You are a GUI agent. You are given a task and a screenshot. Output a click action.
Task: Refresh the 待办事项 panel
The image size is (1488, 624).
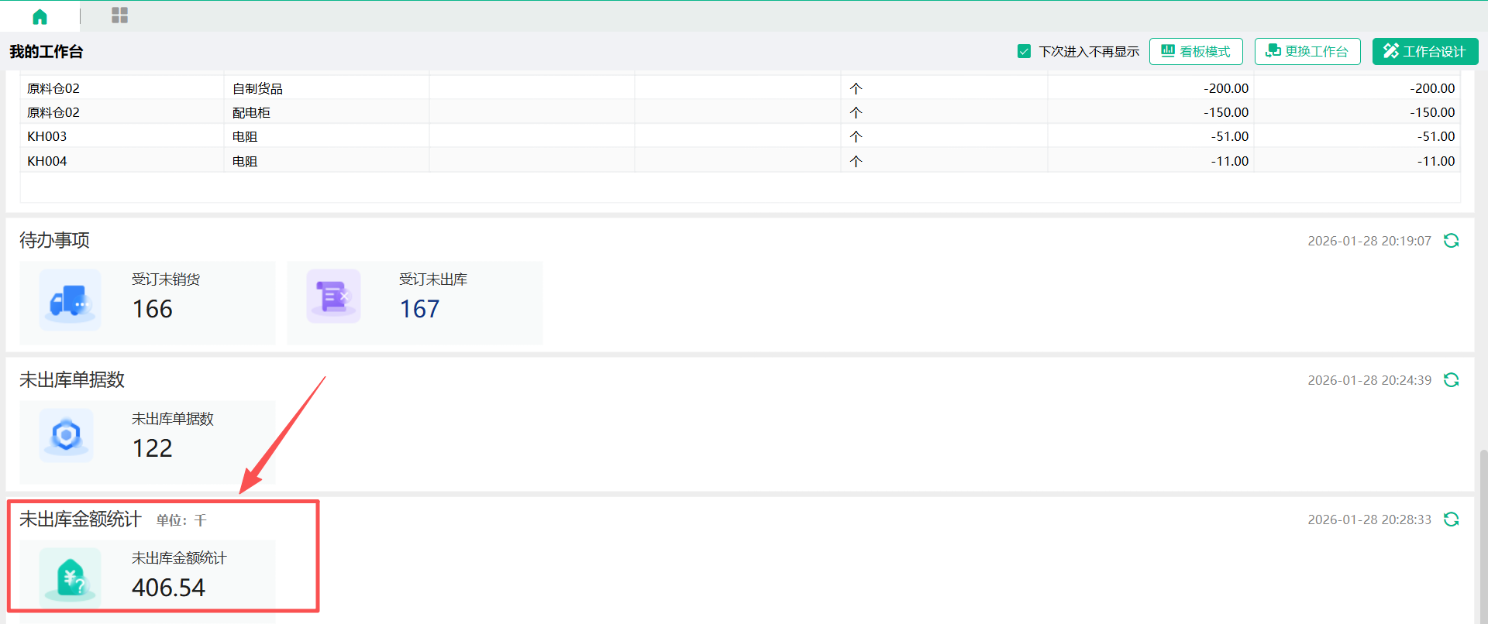point(1451,241)
